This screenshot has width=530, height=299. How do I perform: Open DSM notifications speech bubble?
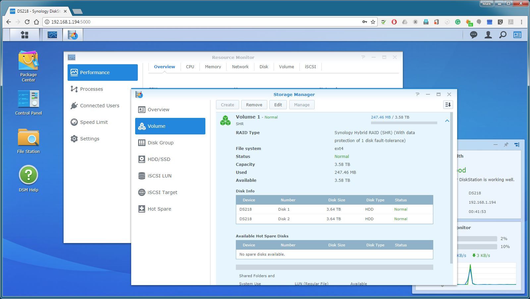point(474,35)
